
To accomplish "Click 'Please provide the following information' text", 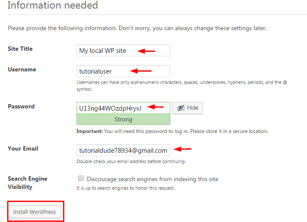I will (137, 28).
